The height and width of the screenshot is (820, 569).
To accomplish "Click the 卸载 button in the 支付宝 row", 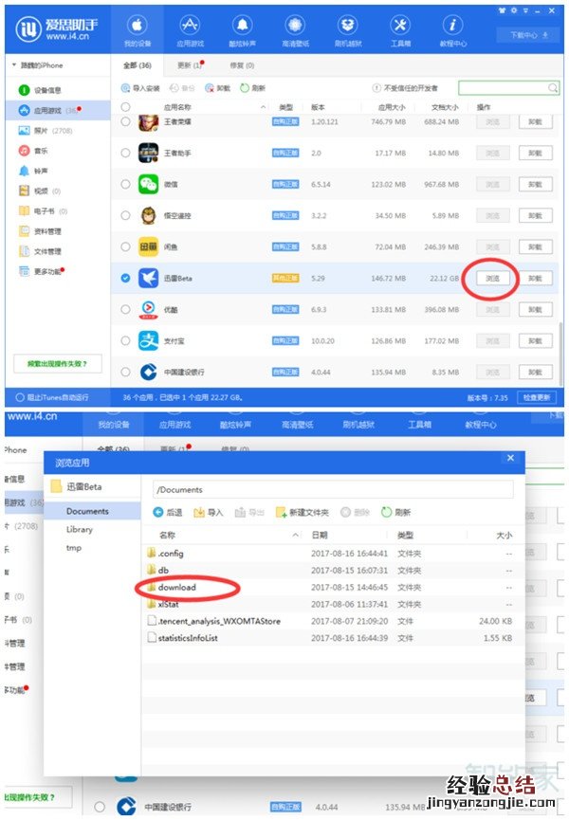I will (x=535, y=341).
